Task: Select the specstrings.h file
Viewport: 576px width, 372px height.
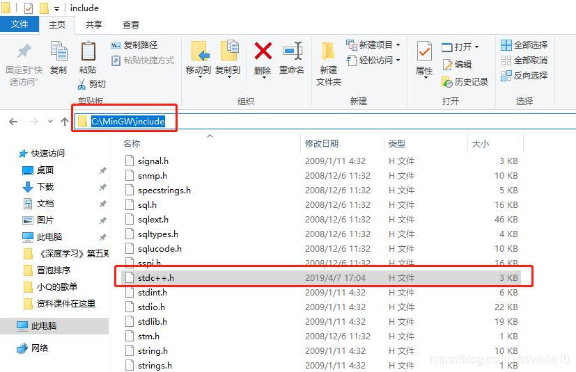Action: click(x=164, y=191)
